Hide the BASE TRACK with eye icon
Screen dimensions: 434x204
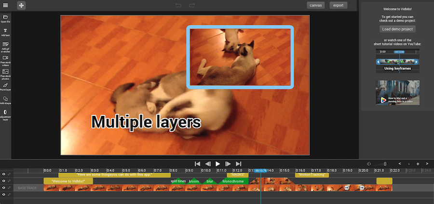4,188
